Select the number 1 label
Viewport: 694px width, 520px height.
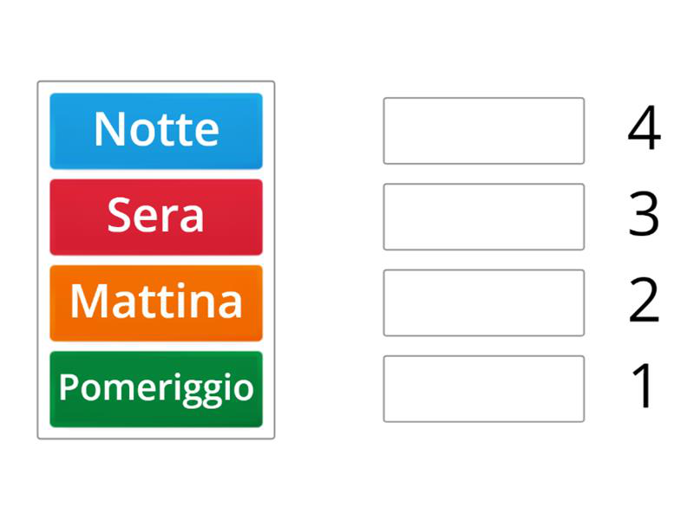point(644,388)
